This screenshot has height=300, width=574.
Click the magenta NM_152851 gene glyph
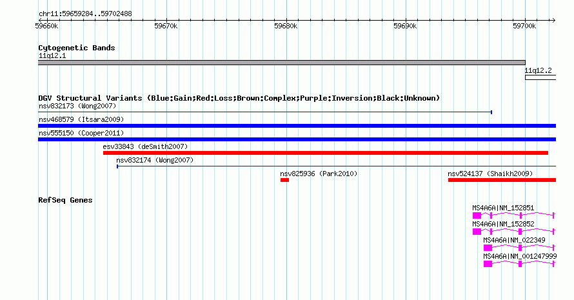513,215
